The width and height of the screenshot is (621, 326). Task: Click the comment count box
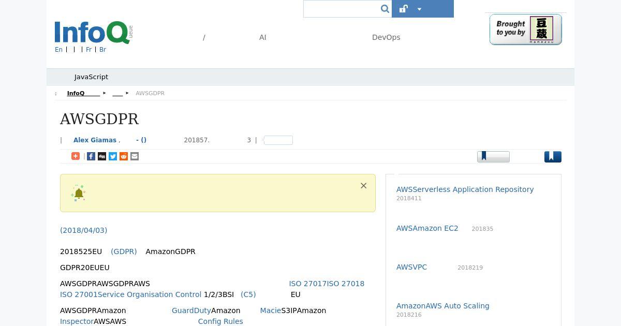278,140
